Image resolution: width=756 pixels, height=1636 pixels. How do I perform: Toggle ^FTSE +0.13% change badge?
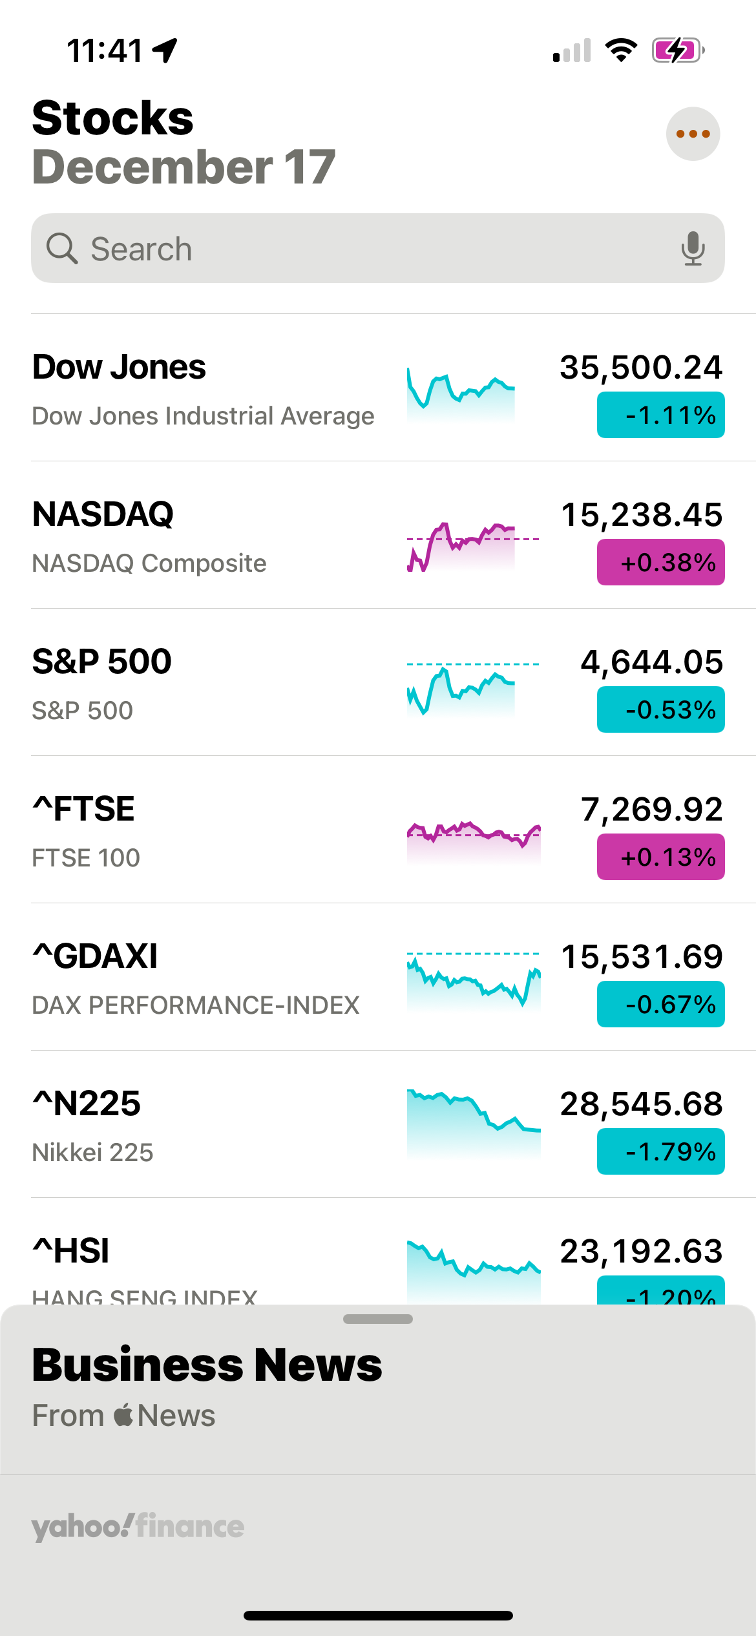coord(660,857)
